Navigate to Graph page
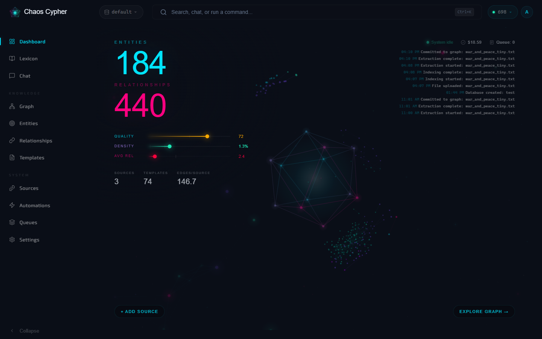The image size is (542, 339). [26, 106]
